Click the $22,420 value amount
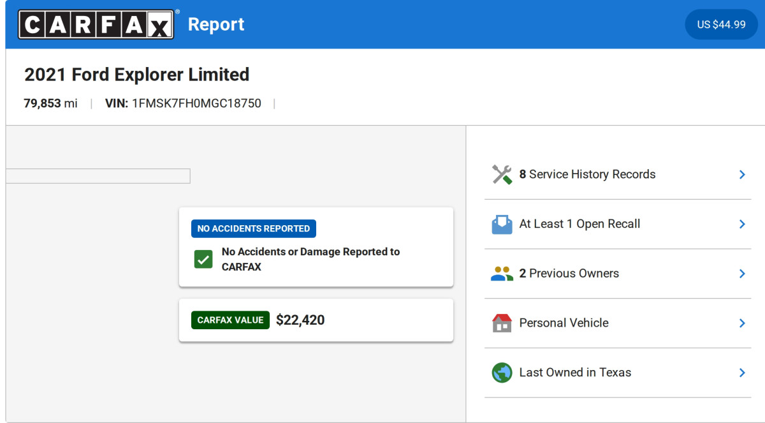Image resolution: width=765 pixels, height=423 pixels. tap(300, 320)
